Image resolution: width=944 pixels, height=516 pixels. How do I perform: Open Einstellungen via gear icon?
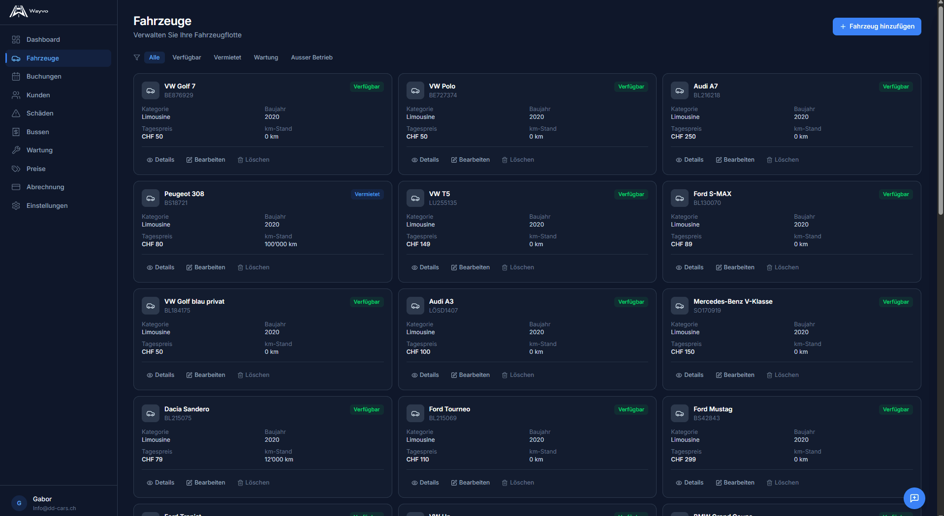click(x=16, y=206)
